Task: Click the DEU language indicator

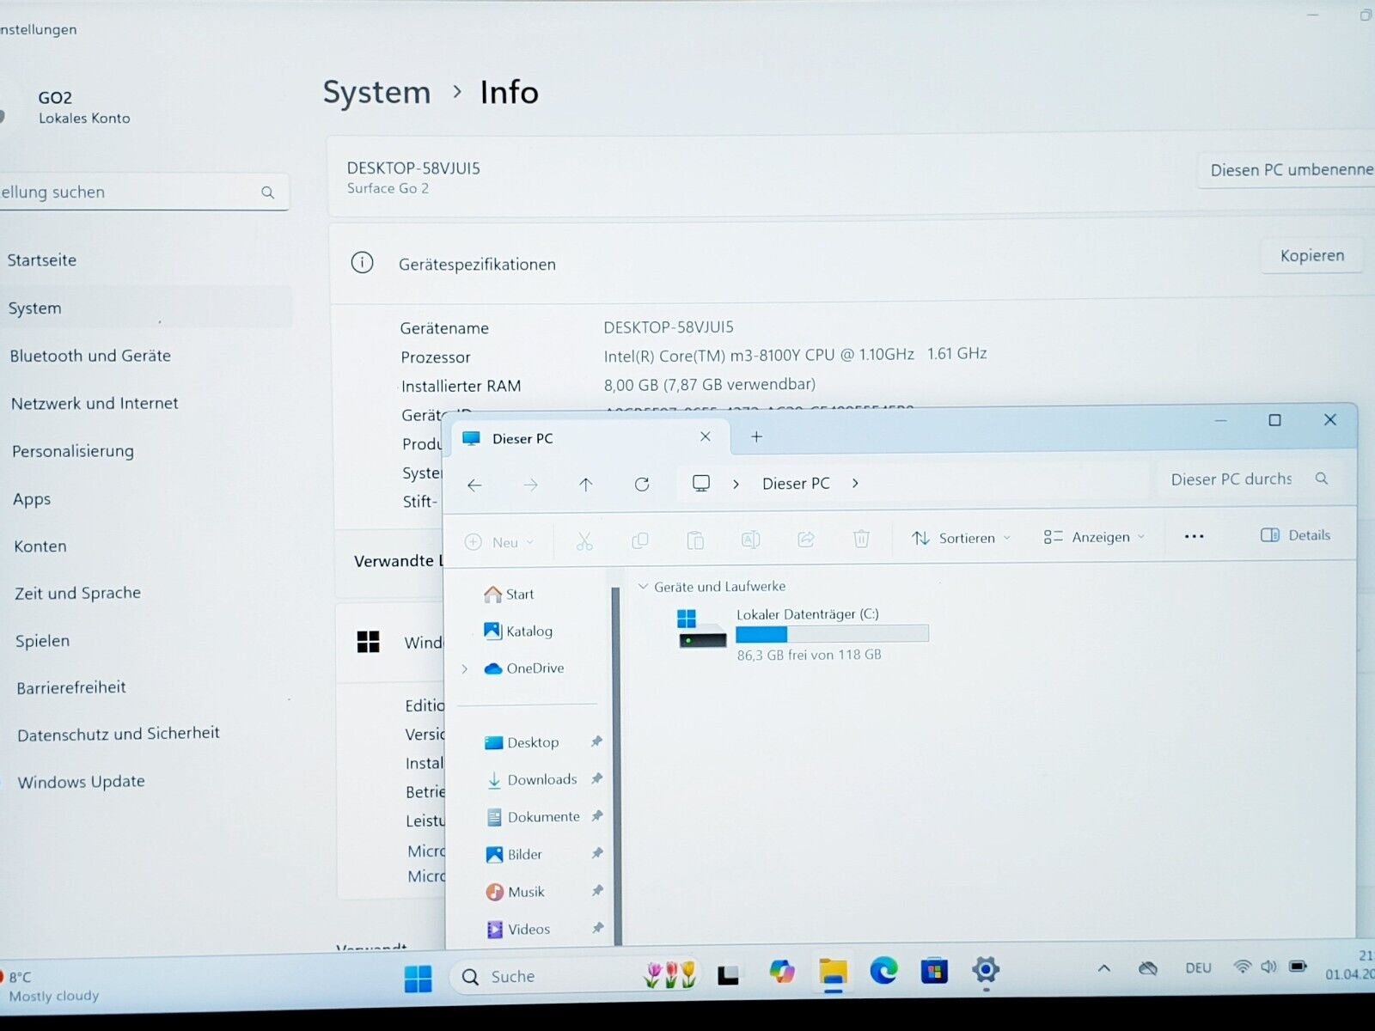Action: coord(1198,968)
